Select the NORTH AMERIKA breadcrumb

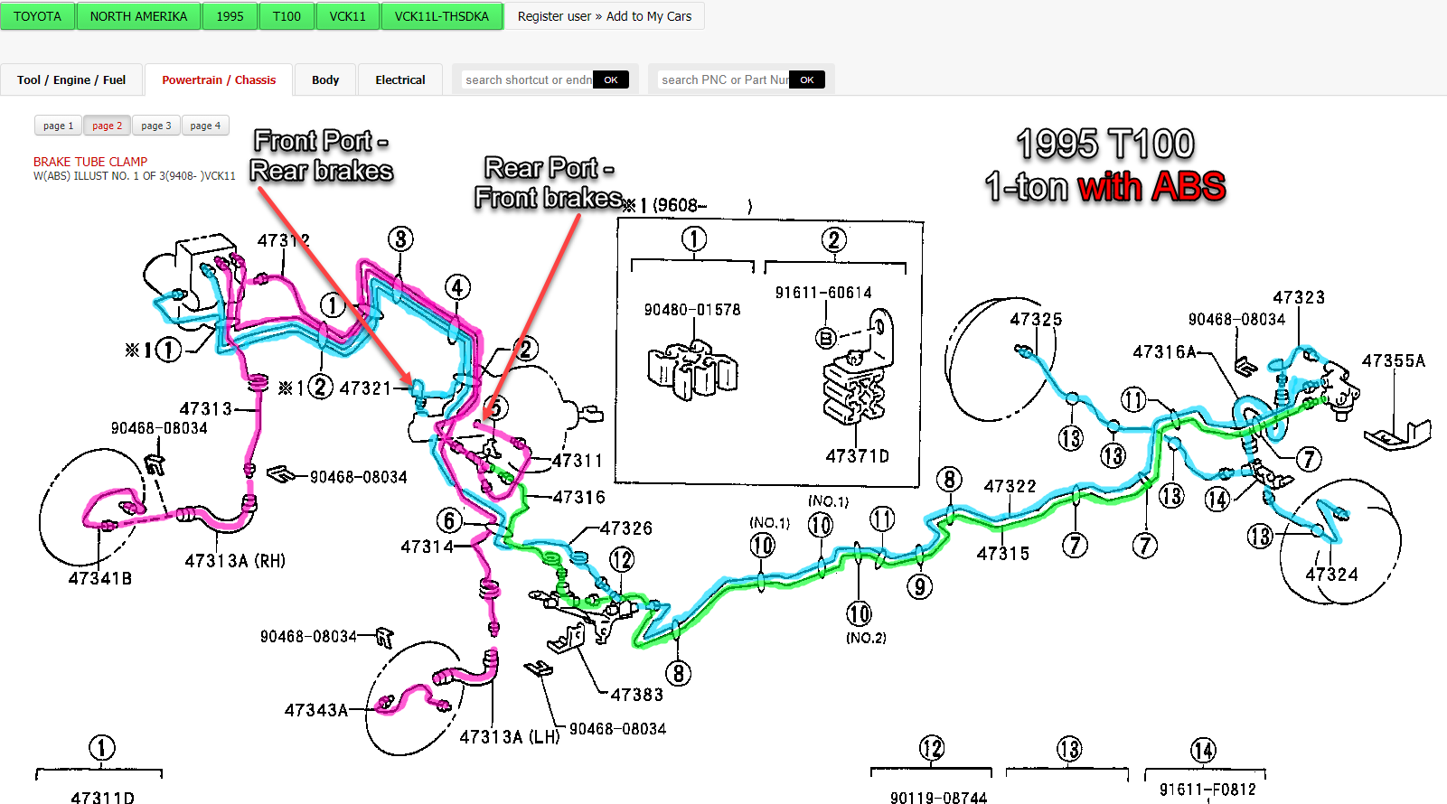point(138,16)
